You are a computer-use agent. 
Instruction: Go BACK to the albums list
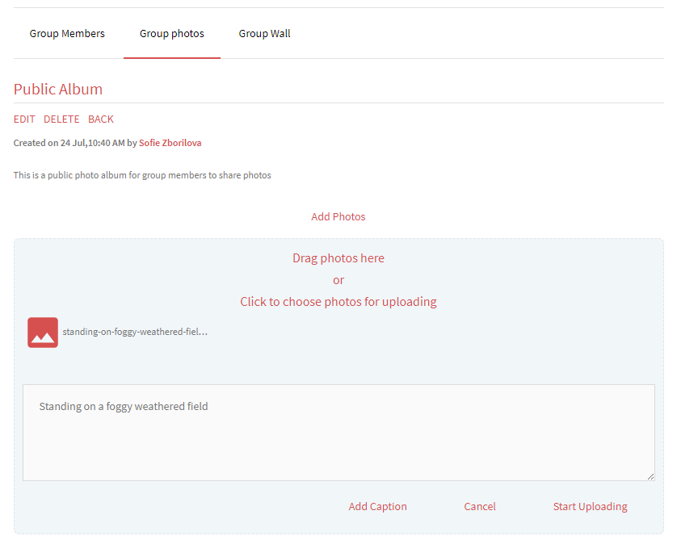[101, 119]
